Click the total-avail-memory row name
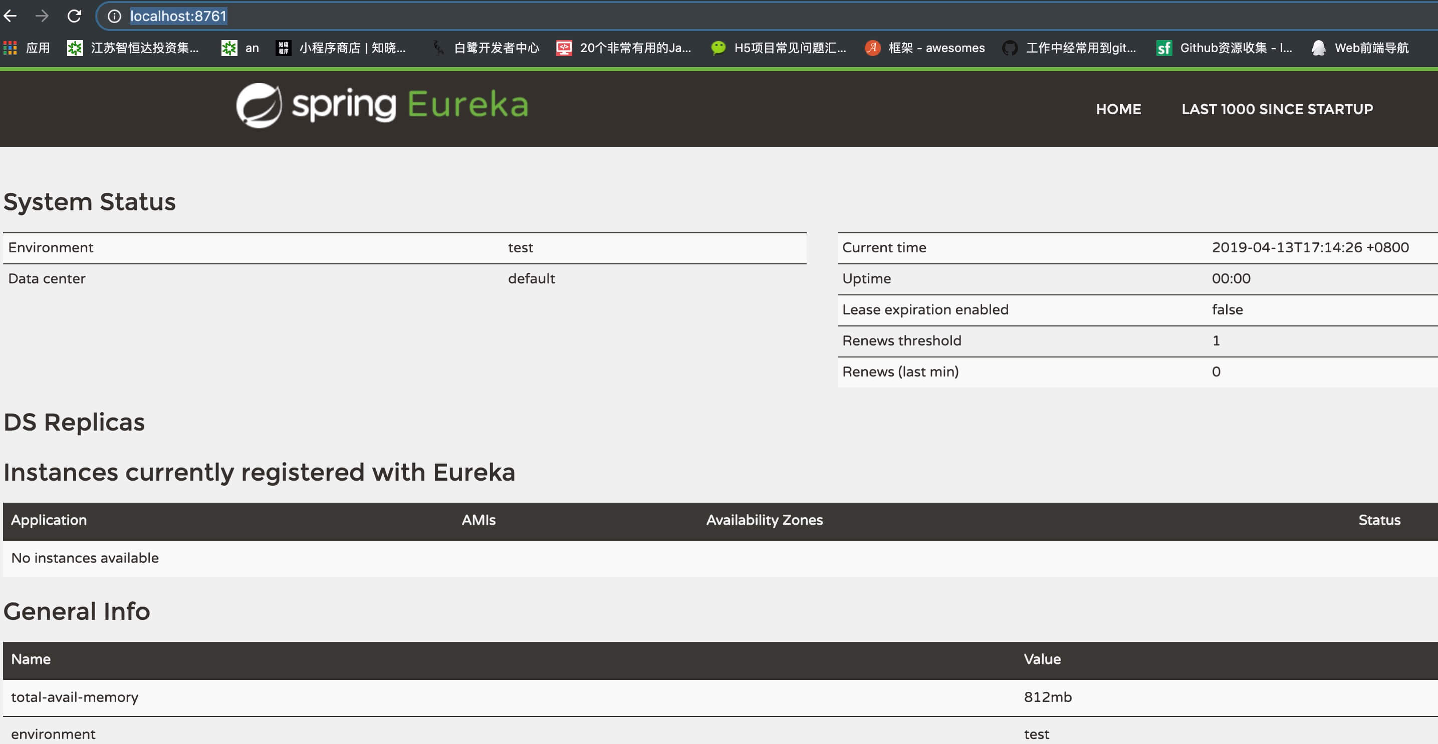Viewport: 1438px width, 744px height. pyautogui.click(x=75, y=697)
